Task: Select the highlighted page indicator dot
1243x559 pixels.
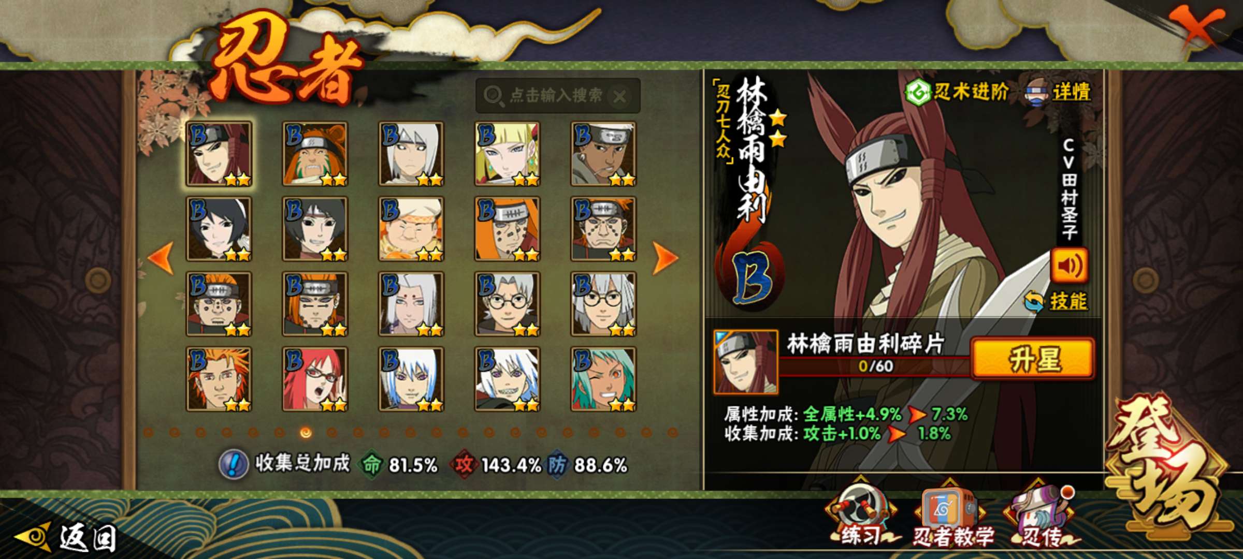Action: 306,432
